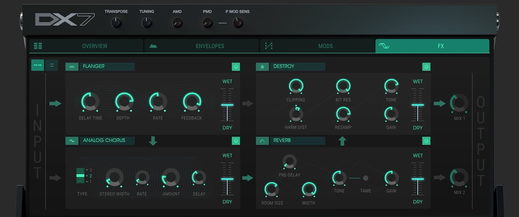Switch to the Envelopes tab
The width and height of the screenshot is (519, 217).
(202, 46)
